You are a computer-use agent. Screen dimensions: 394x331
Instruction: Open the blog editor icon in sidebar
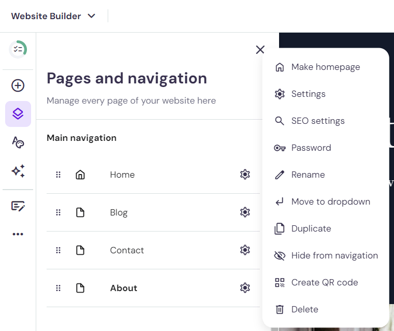tap(18, 206)
